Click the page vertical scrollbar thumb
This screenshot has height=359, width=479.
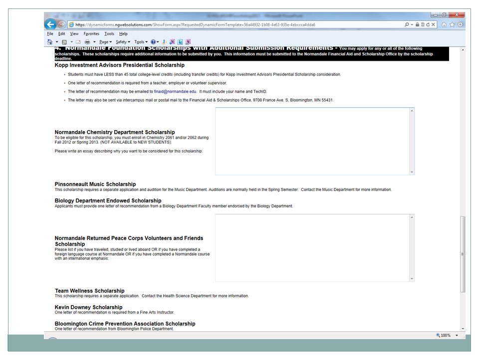pos(463,254)
